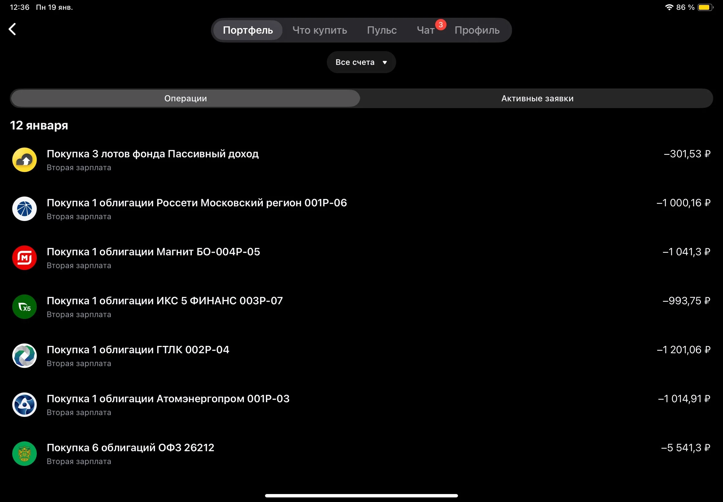Open the Что купить tab
The width and height of the screenshot is (723, 502).
point(320,30)
